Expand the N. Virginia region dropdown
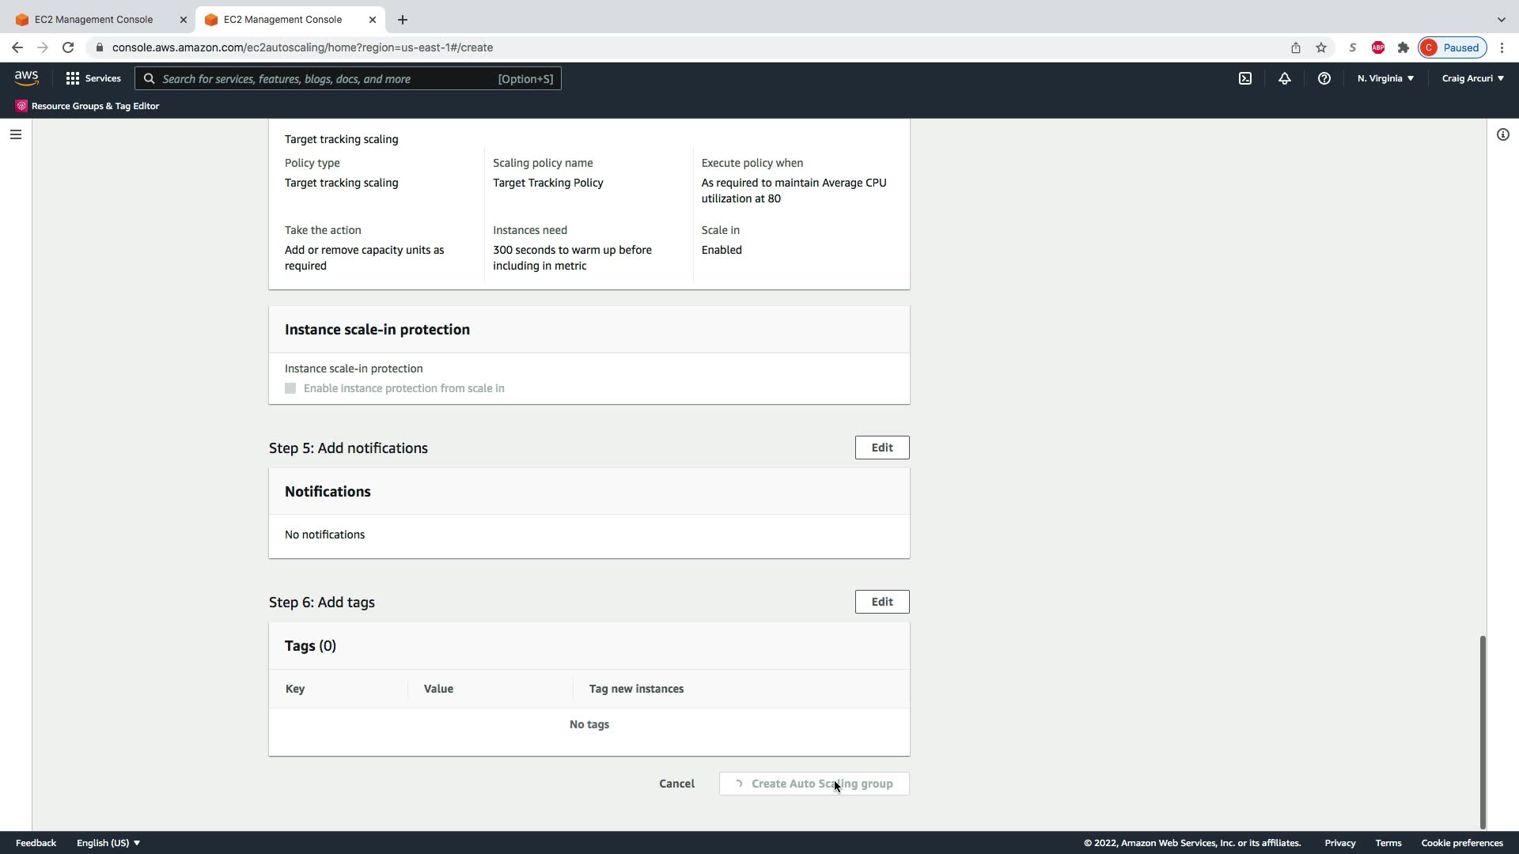The height and width of the screenshot is (854, 1519). [1385, 78]
